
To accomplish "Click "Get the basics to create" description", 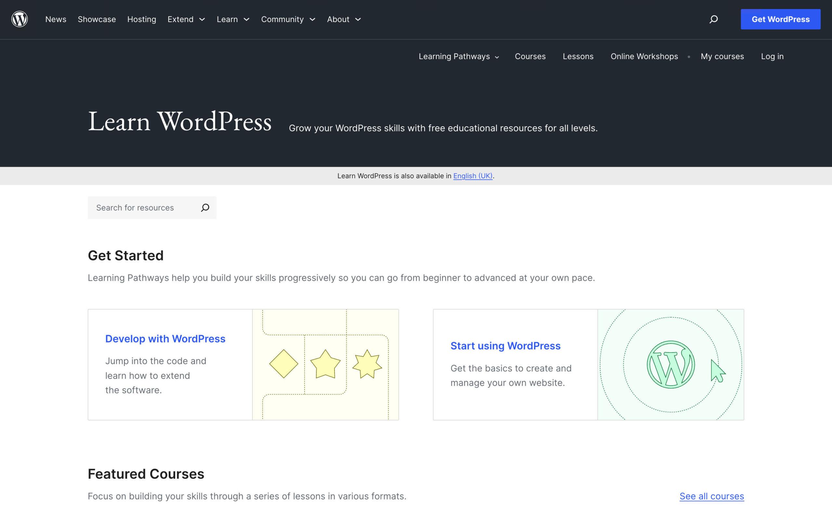I will [x=511, y=376].
